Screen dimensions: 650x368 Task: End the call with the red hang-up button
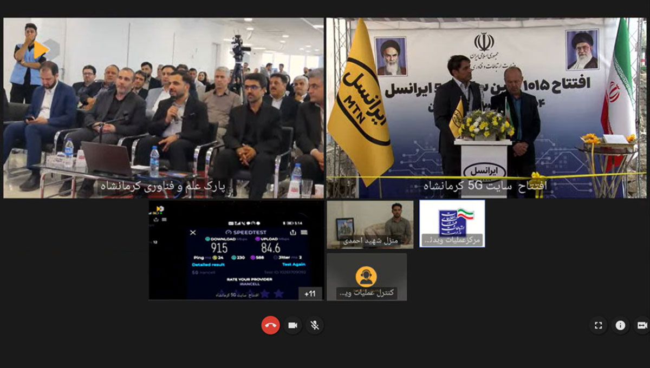point(270,325)
